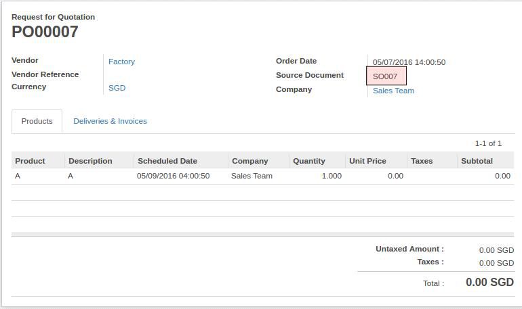
Task: Open the Sales Team company link
Action: [x=393, y=91]
